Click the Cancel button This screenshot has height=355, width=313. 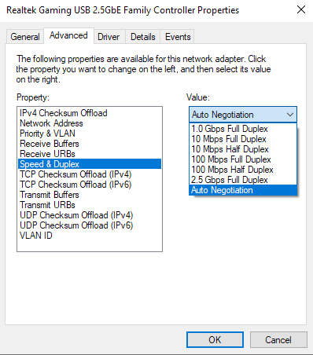click(278, 339)
